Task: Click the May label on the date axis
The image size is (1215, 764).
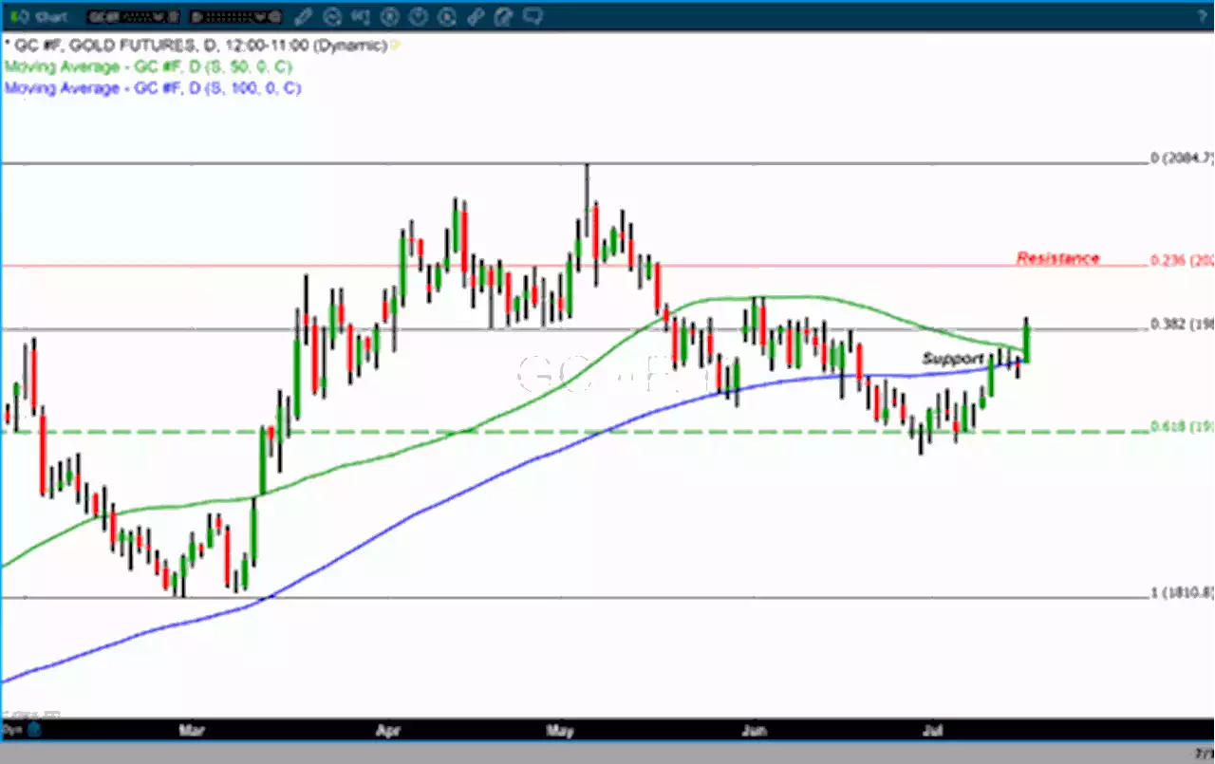Action: click(x=560, y=731)
